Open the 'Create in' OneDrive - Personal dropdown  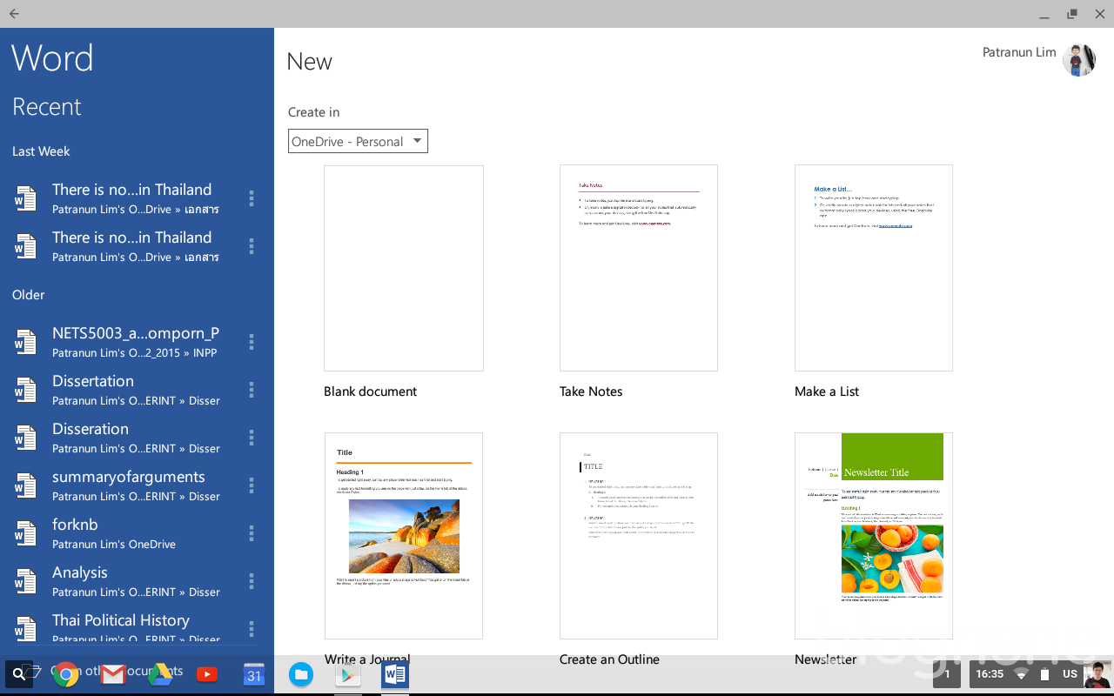point(358,141)
